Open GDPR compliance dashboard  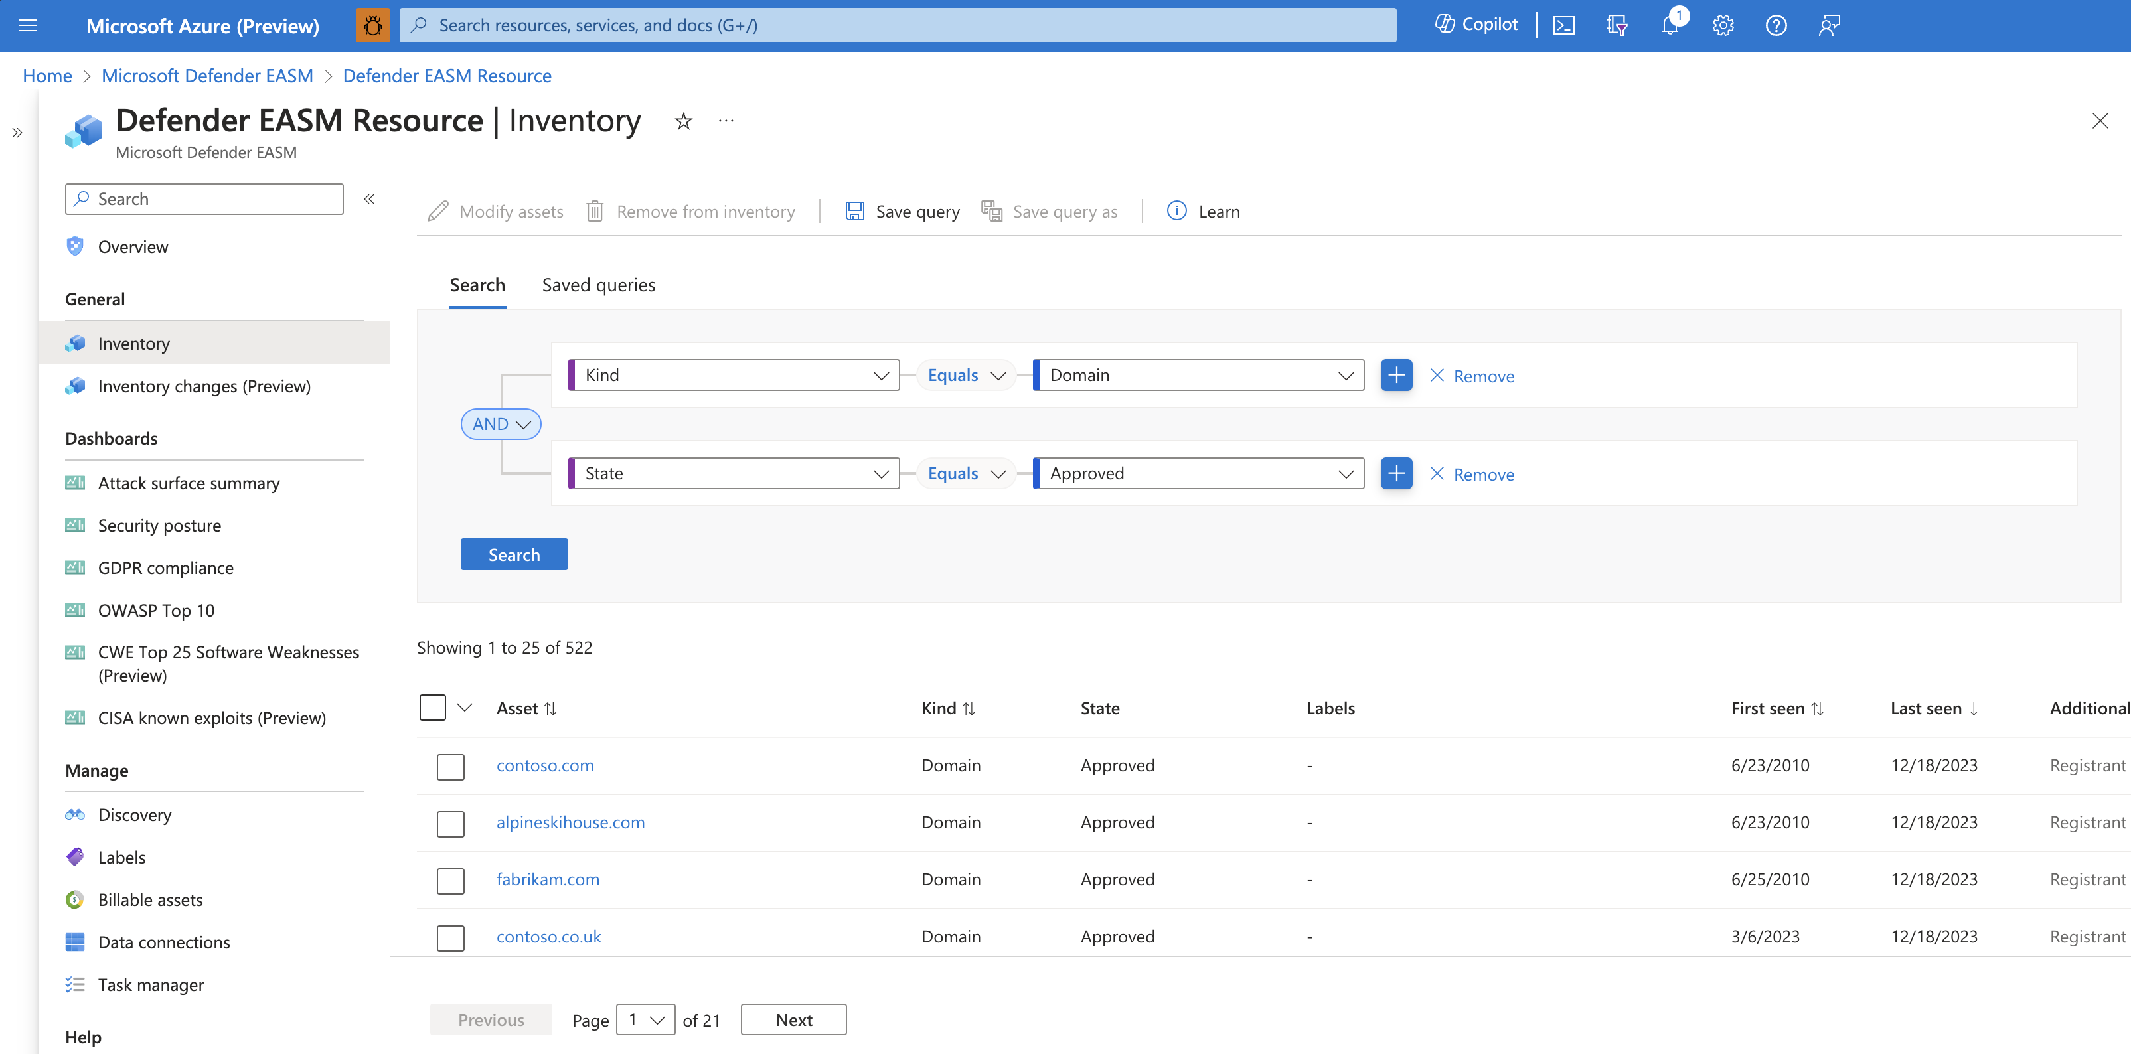pos(166,567)
